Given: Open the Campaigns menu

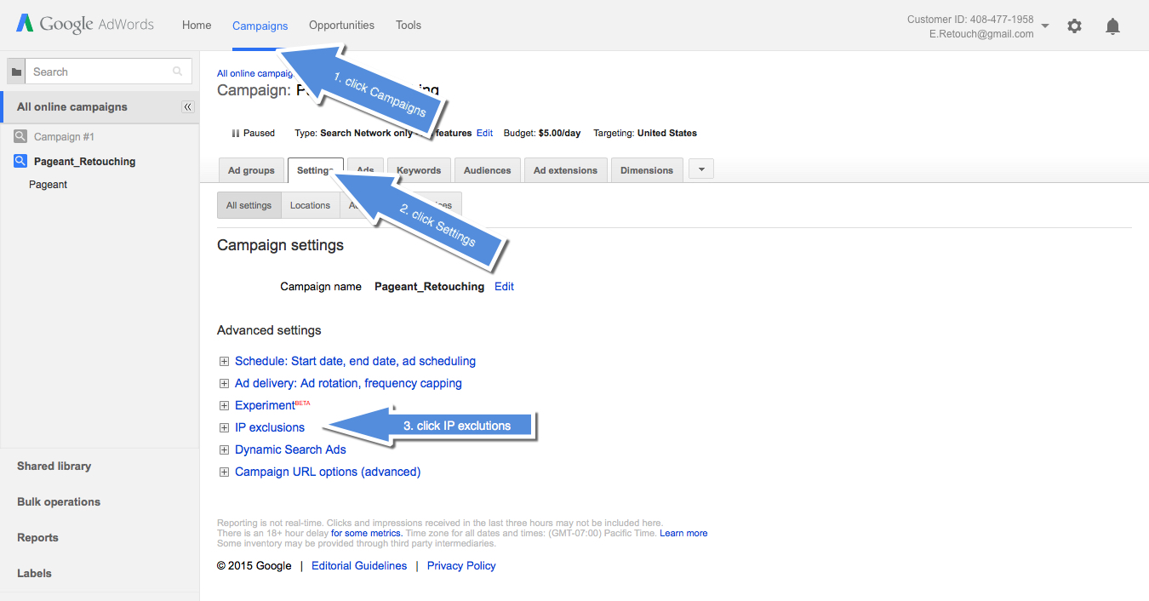Looking at the screenshot, I should [x=260, y=26].
